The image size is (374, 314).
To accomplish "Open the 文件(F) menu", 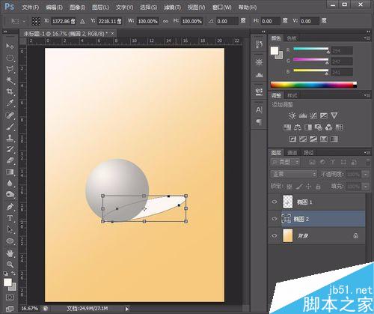I will (x=30, y=7).
